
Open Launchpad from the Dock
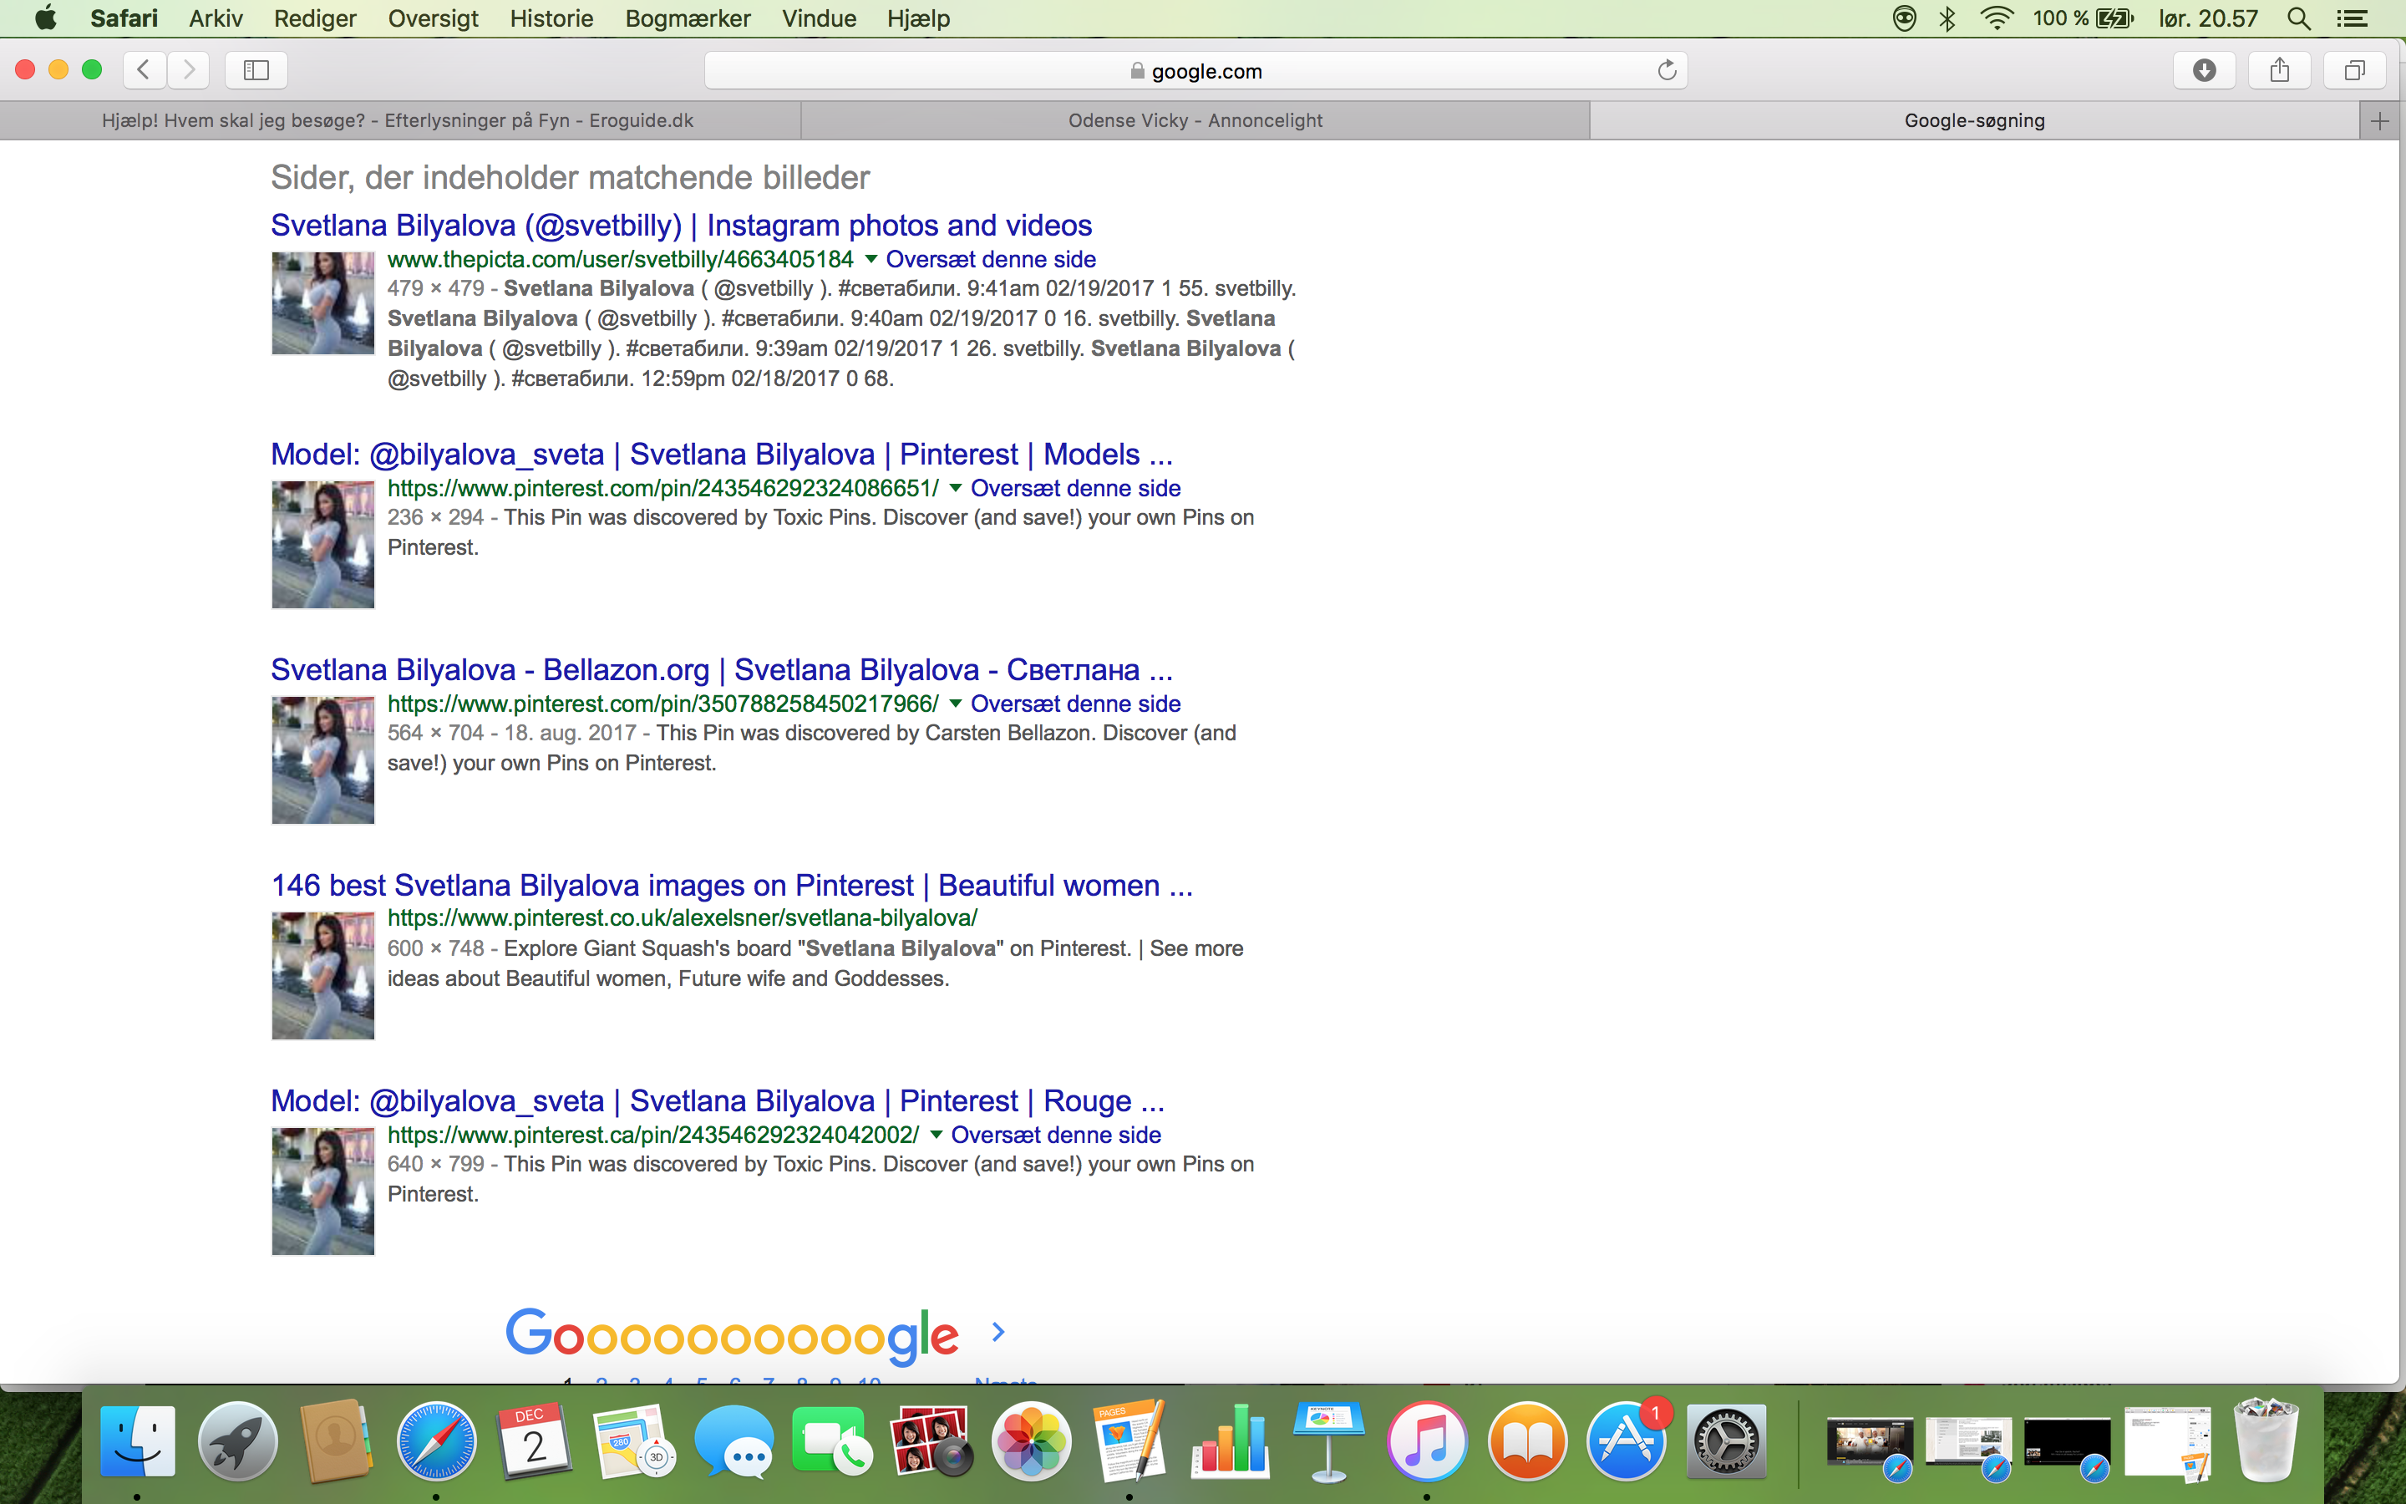[236, 1441]
